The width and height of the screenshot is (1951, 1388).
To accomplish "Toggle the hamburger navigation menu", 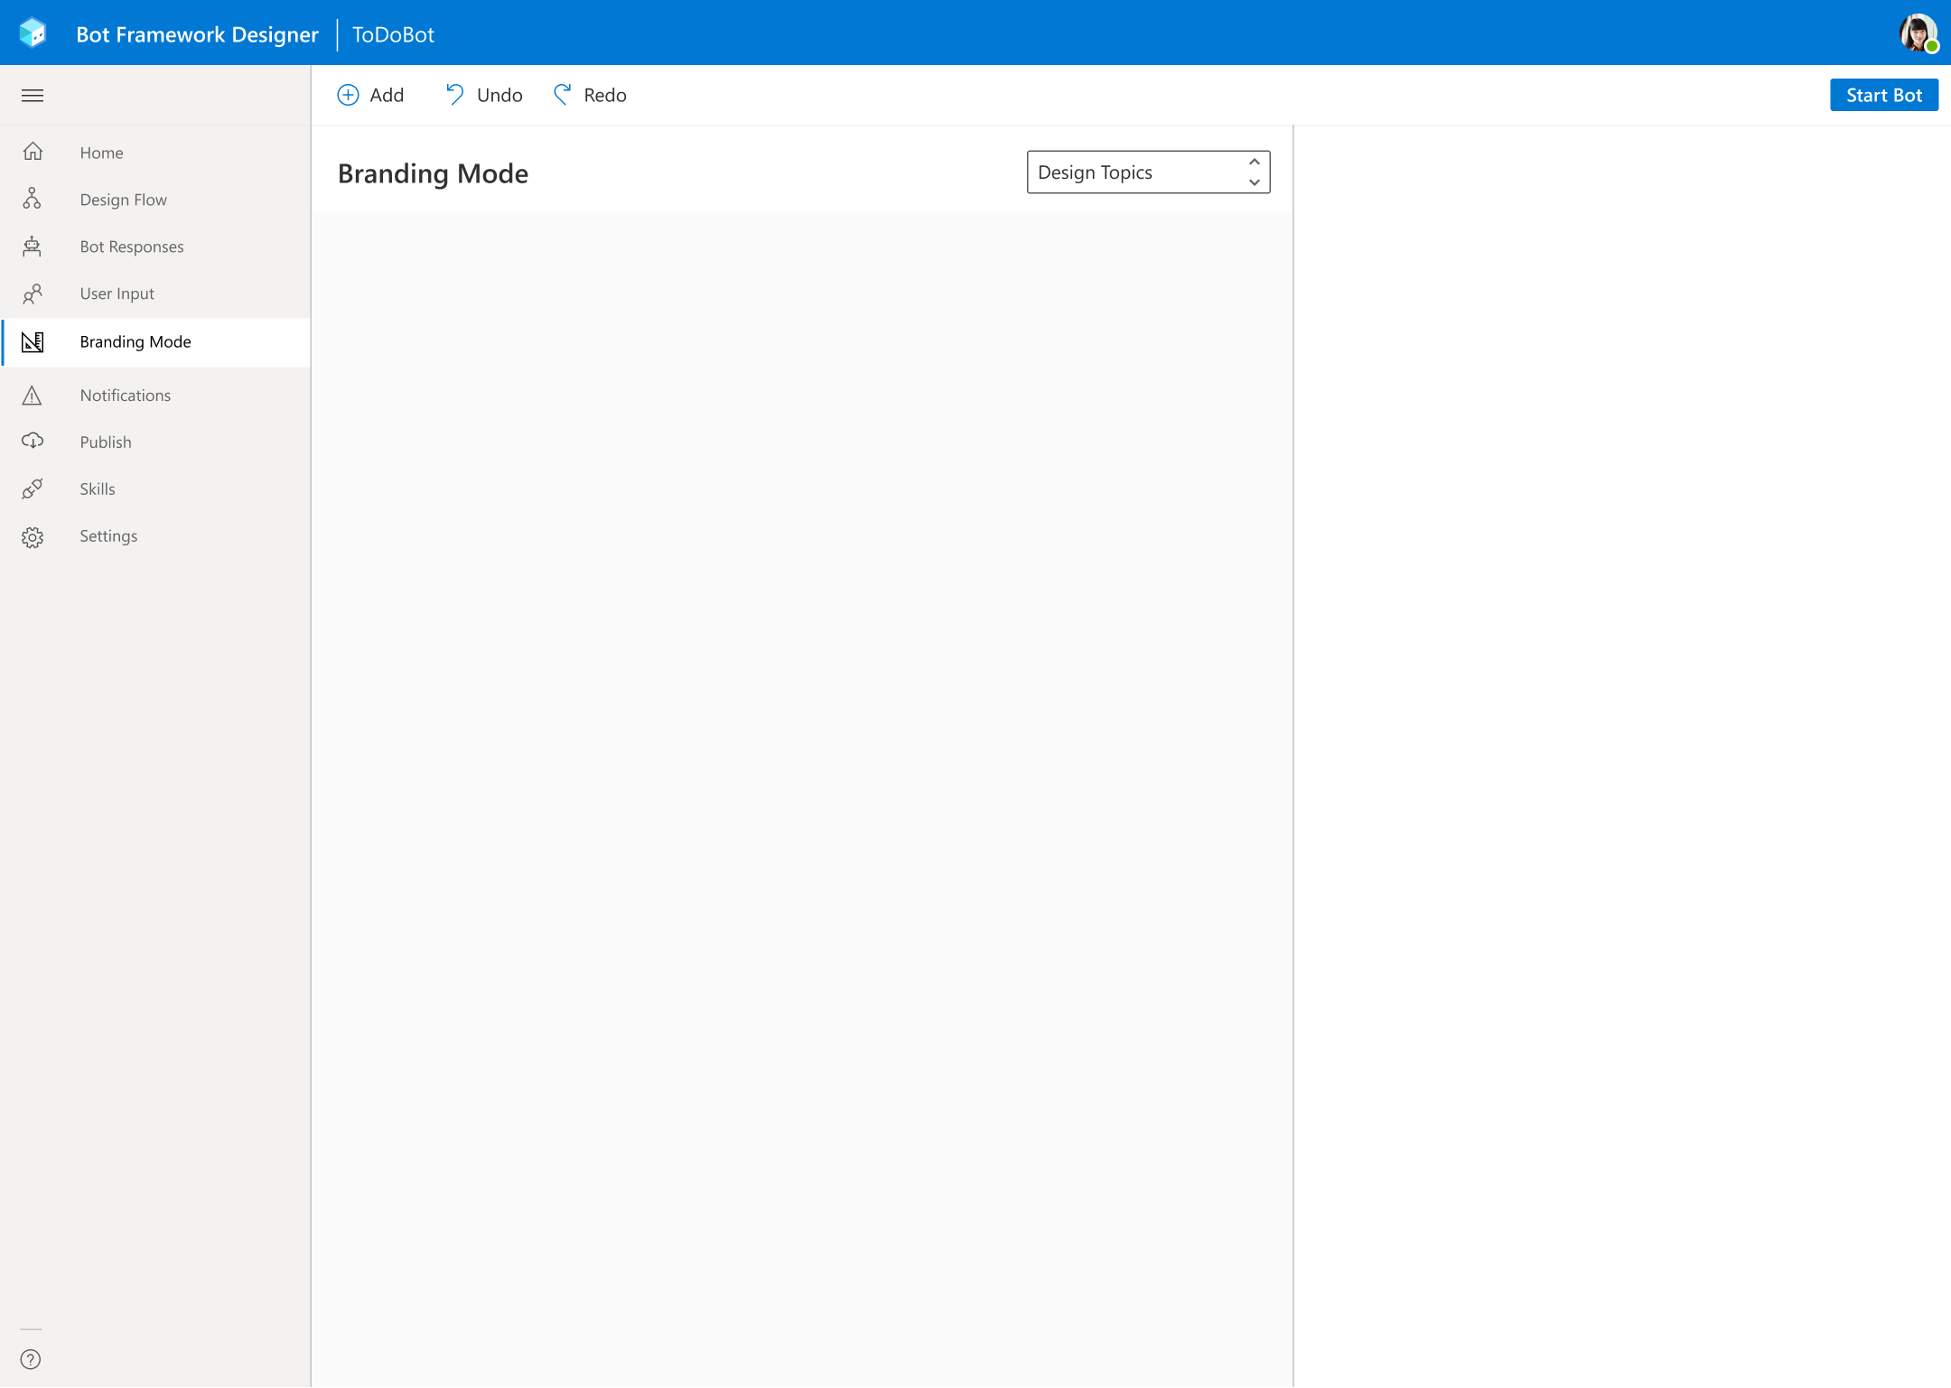I will [33, 96].
